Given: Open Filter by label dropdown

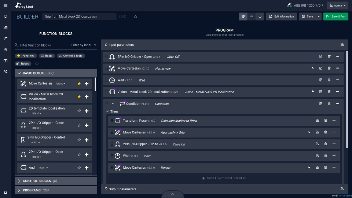Looking at the screenshot, I should point(84,45).
